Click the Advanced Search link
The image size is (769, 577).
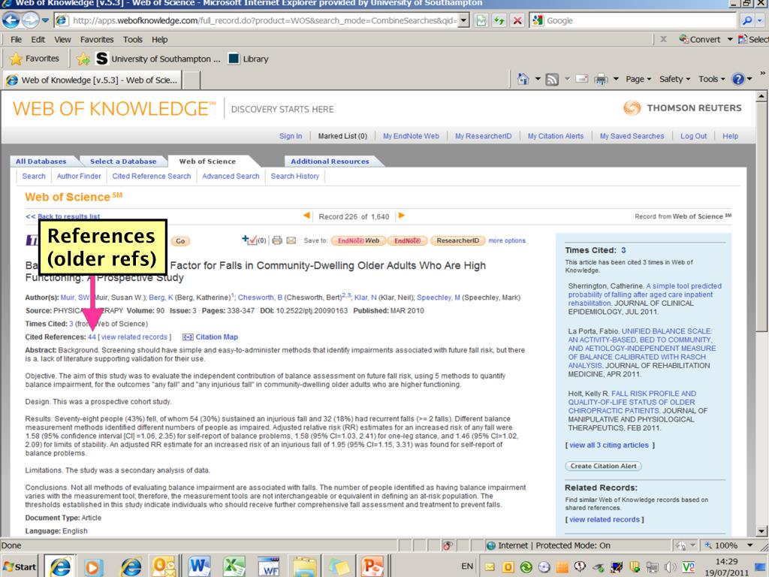[x=231, y=176]
